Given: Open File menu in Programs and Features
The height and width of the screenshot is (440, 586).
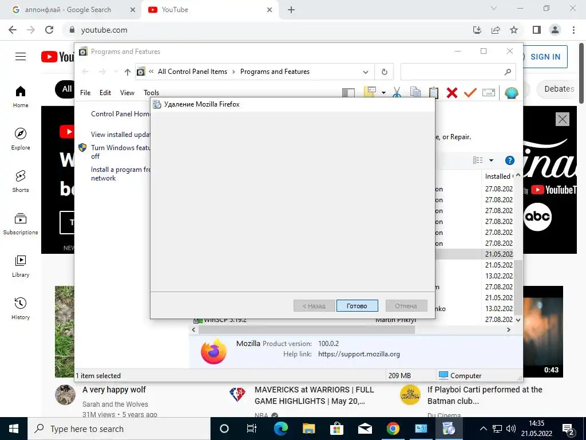Looking at the screenshot, I should (85, 92).
